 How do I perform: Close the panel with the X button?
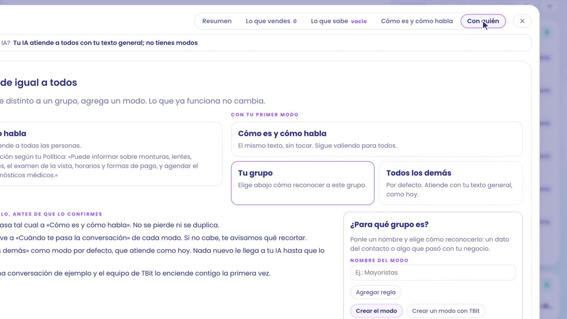(x=522, y=21)
